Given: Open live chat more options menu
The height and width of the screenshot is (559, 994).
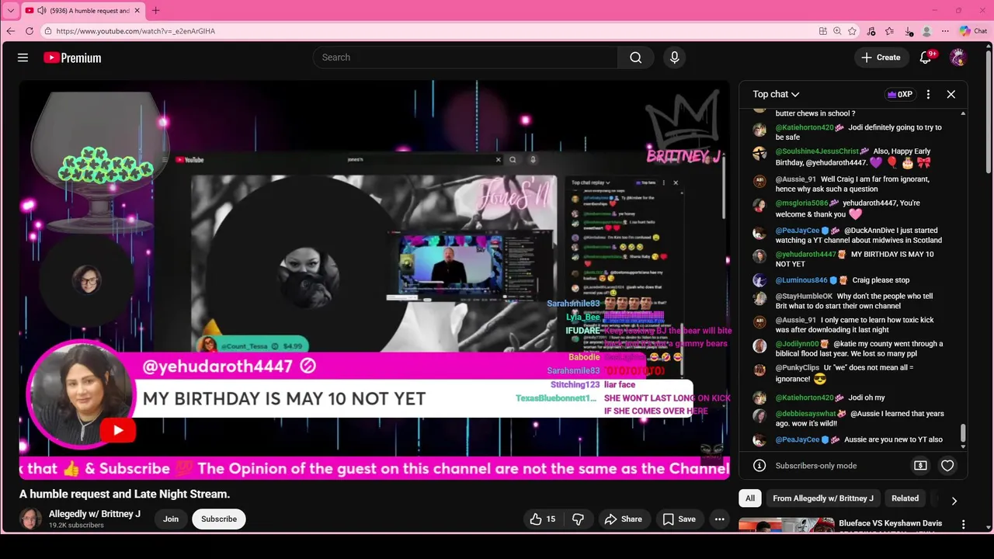Looking at the screenshot, I should pos(928,94).
